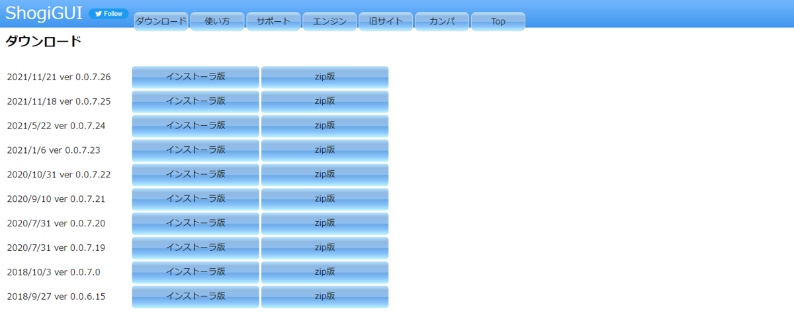Download インストーラ版 for ver 0.0.7.20
This screenshot has height=333, width=794.
195,223
